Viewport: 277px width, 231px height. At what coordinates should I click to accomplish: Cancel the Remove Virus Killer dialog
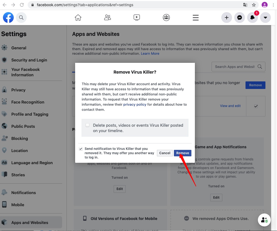[x=165, y=153]
